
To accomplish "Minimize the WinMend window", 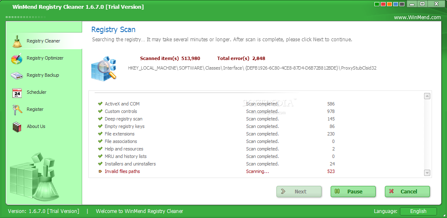I will tap(412, 4).
